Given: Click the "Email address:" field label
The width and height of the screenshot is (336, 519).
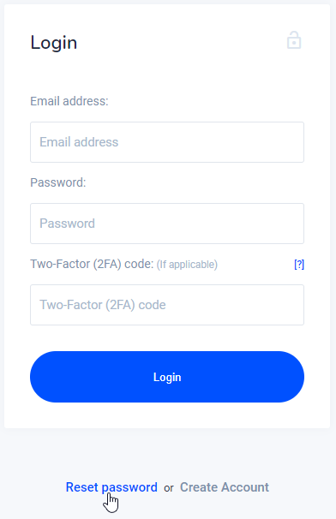Looking at the screenshot, I should pyautogui.click(x=69, y=101).
